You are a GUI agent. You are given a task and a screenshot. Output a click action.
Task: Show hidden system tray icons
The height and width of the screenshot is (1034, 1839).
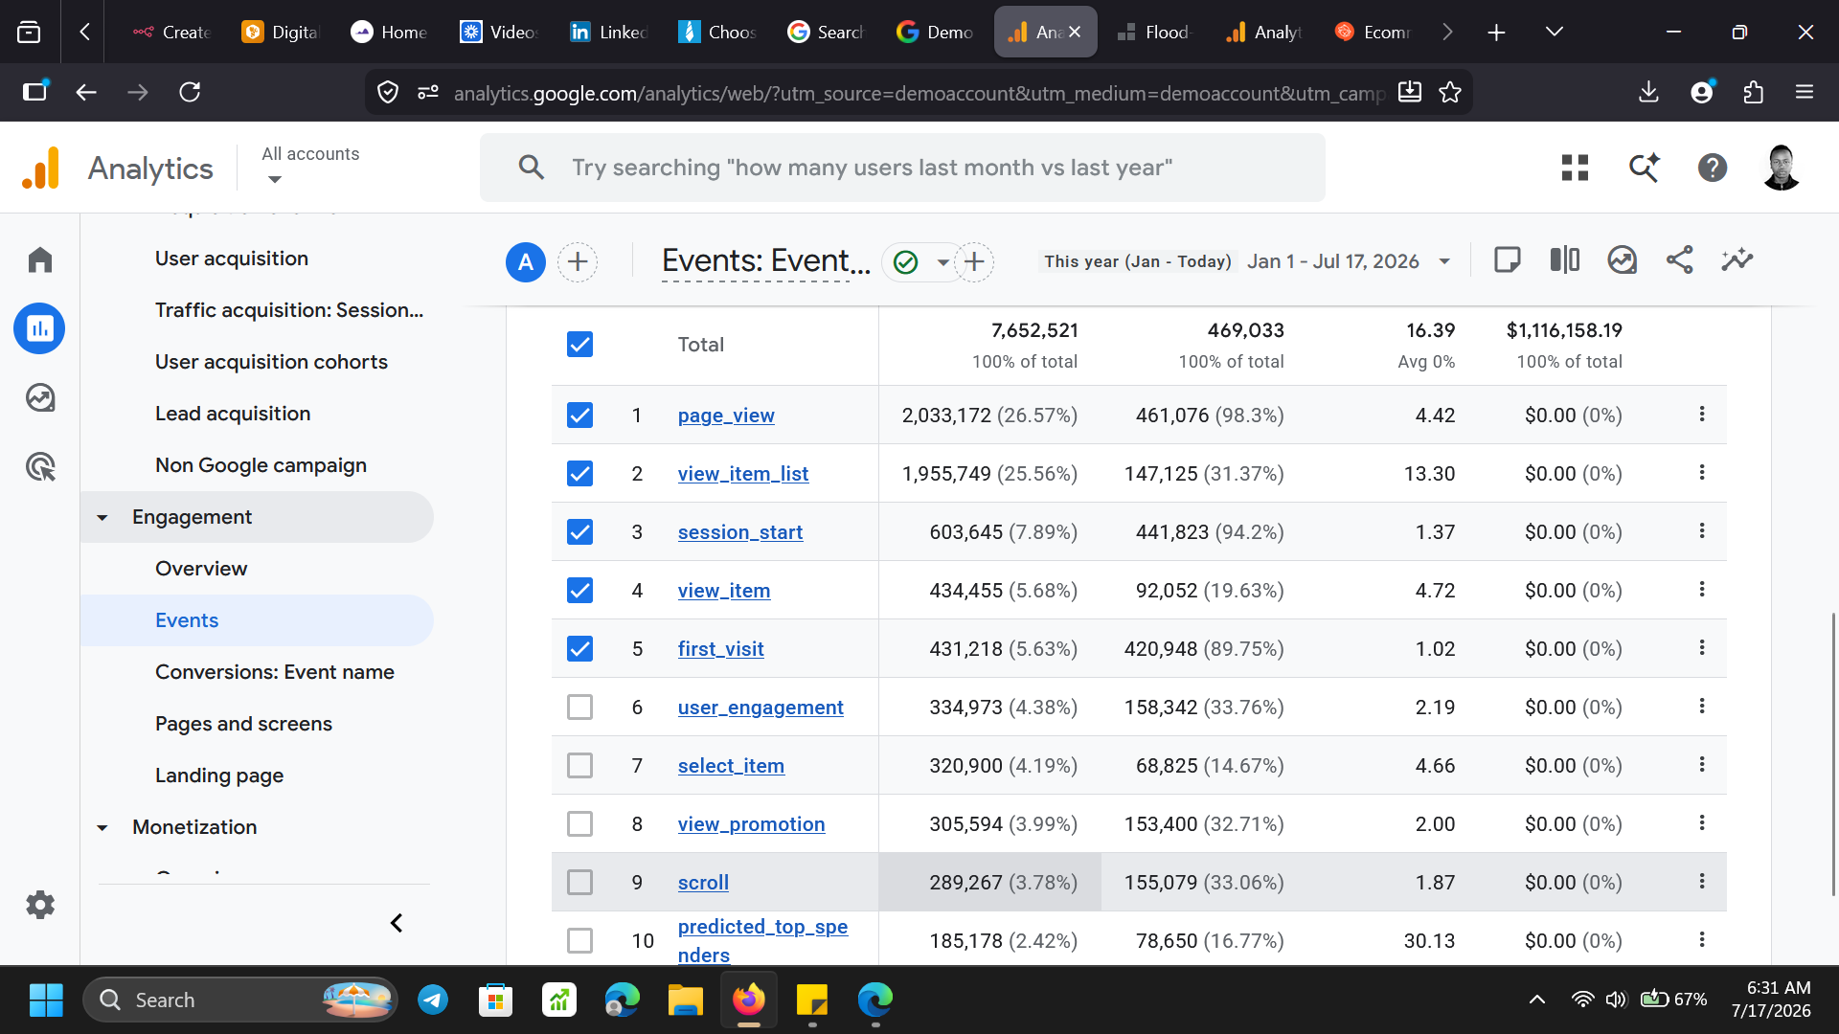coord(1536,1000)
